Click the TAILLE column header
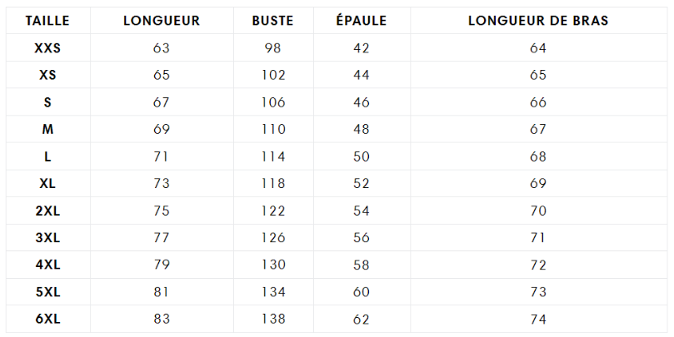 pyautogui.click(x=47, y=21)
